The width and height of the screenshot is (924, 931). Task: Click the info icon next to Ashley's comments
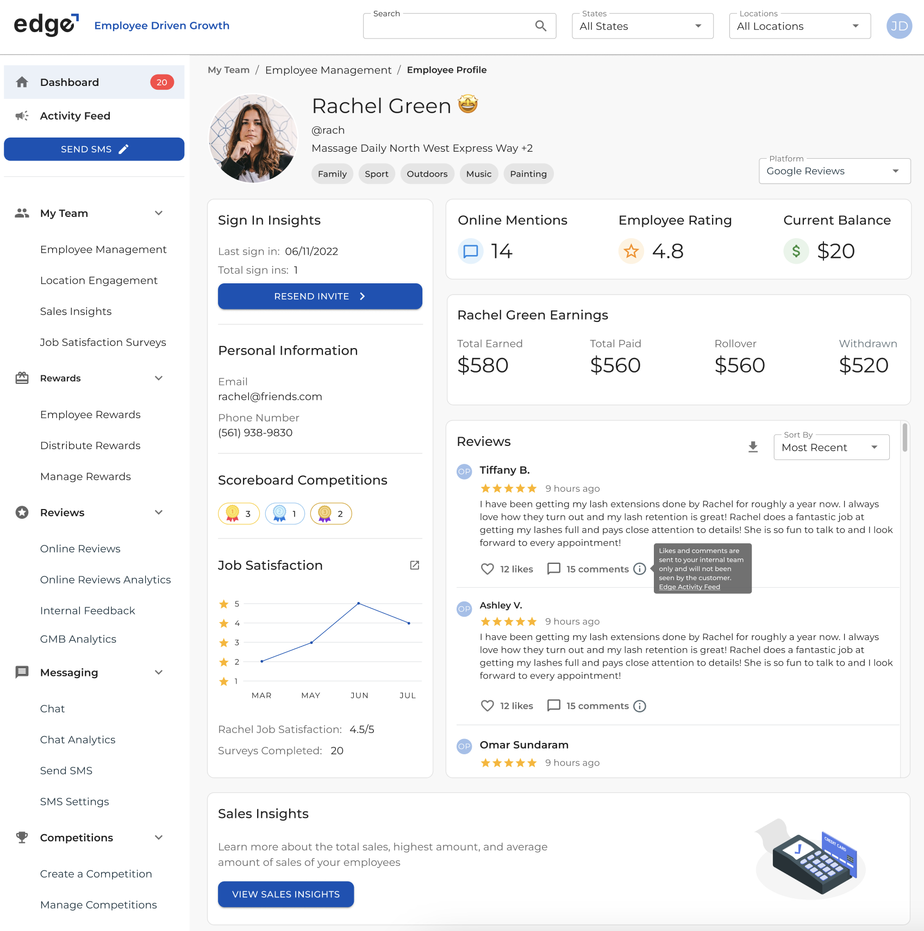640,705
